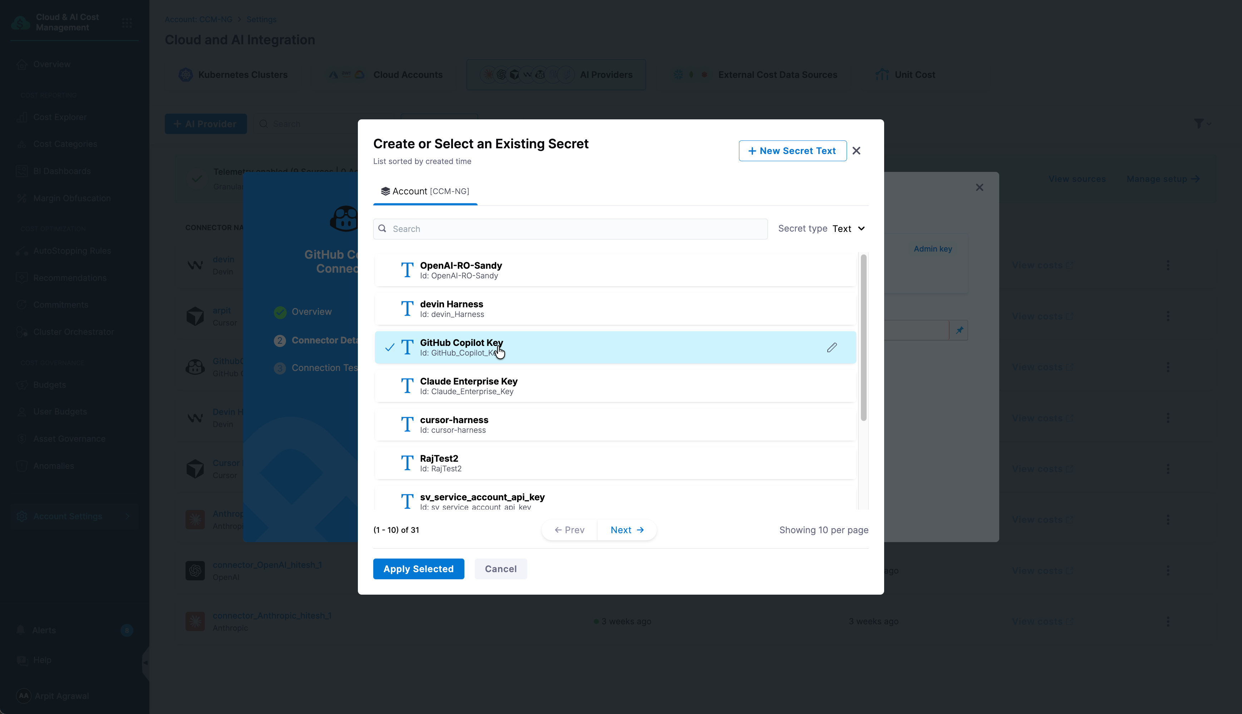Click the T icon of devin Harness secret
This screenshot has width=1242, height=714.
[407, 308]
